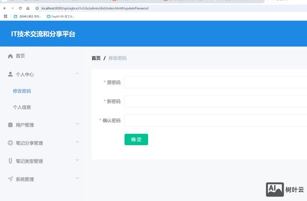
Task: Open the apps grid icon in the bookmarks bar
Action: [x=6, y=16]
